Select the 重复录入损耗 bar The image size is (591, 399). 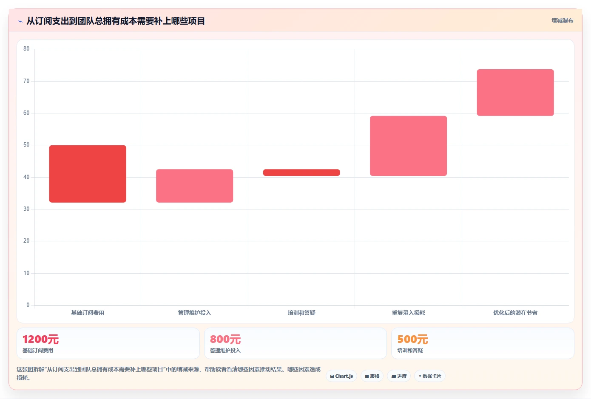[x=408, y=146]
